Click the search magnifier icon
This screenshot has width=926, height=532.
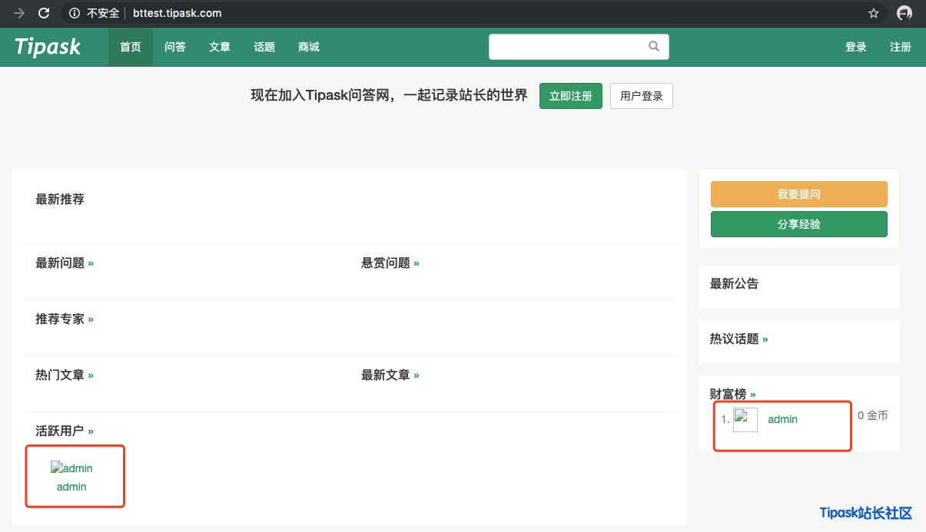(654, 47)
